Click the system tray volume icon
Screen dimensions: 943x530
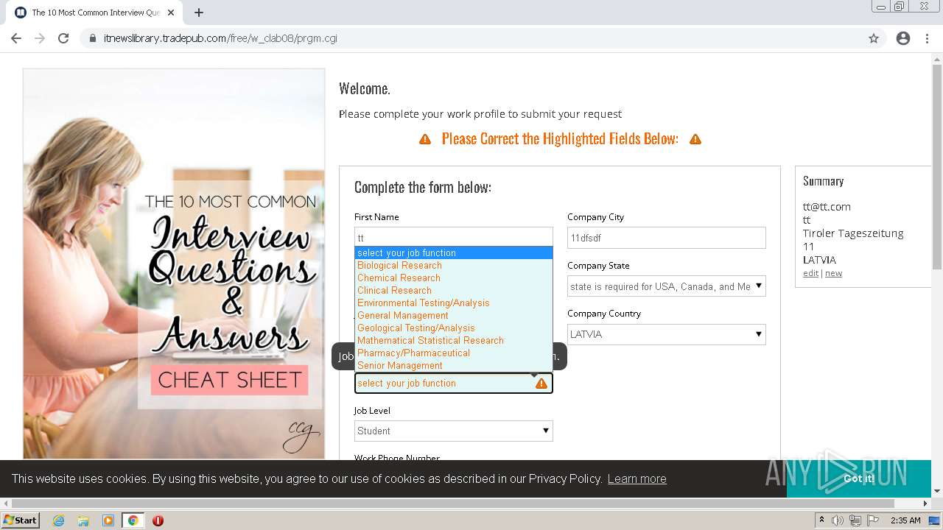(838, 520)
